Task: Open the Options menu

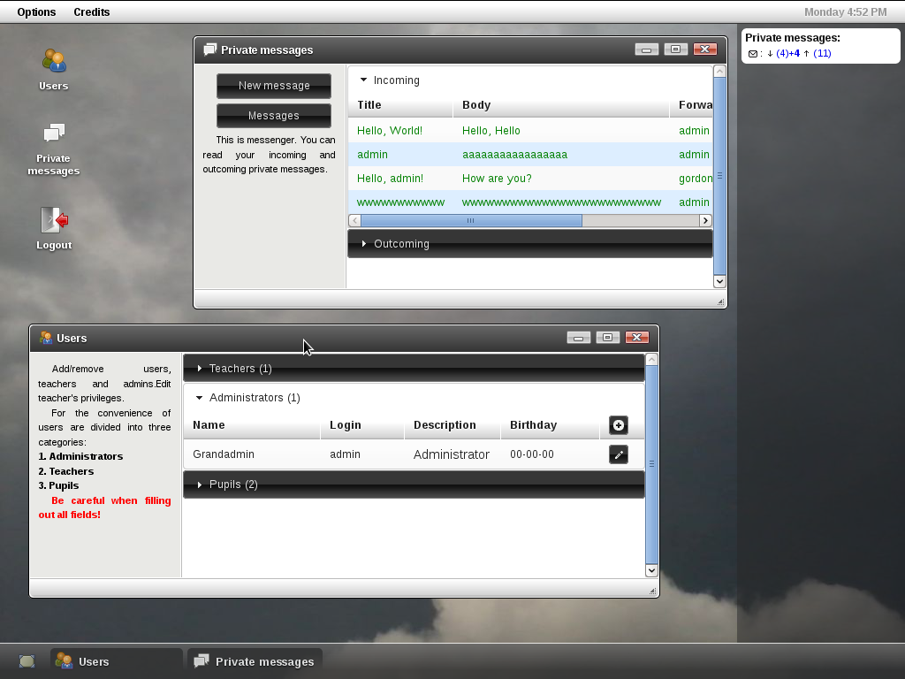Action: [x=35, y=11]
